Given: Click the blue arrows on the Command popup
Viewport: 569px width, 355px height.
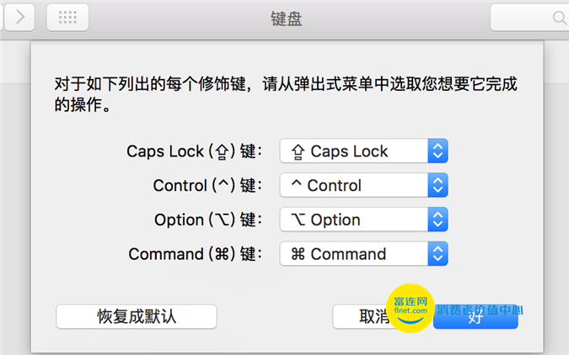Looking at the screenshot, I should tap(438, 253).
